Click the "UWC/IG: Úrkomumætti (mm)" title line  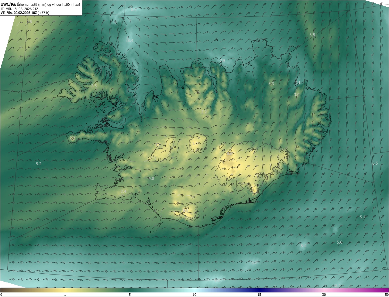tap(40, 4)
